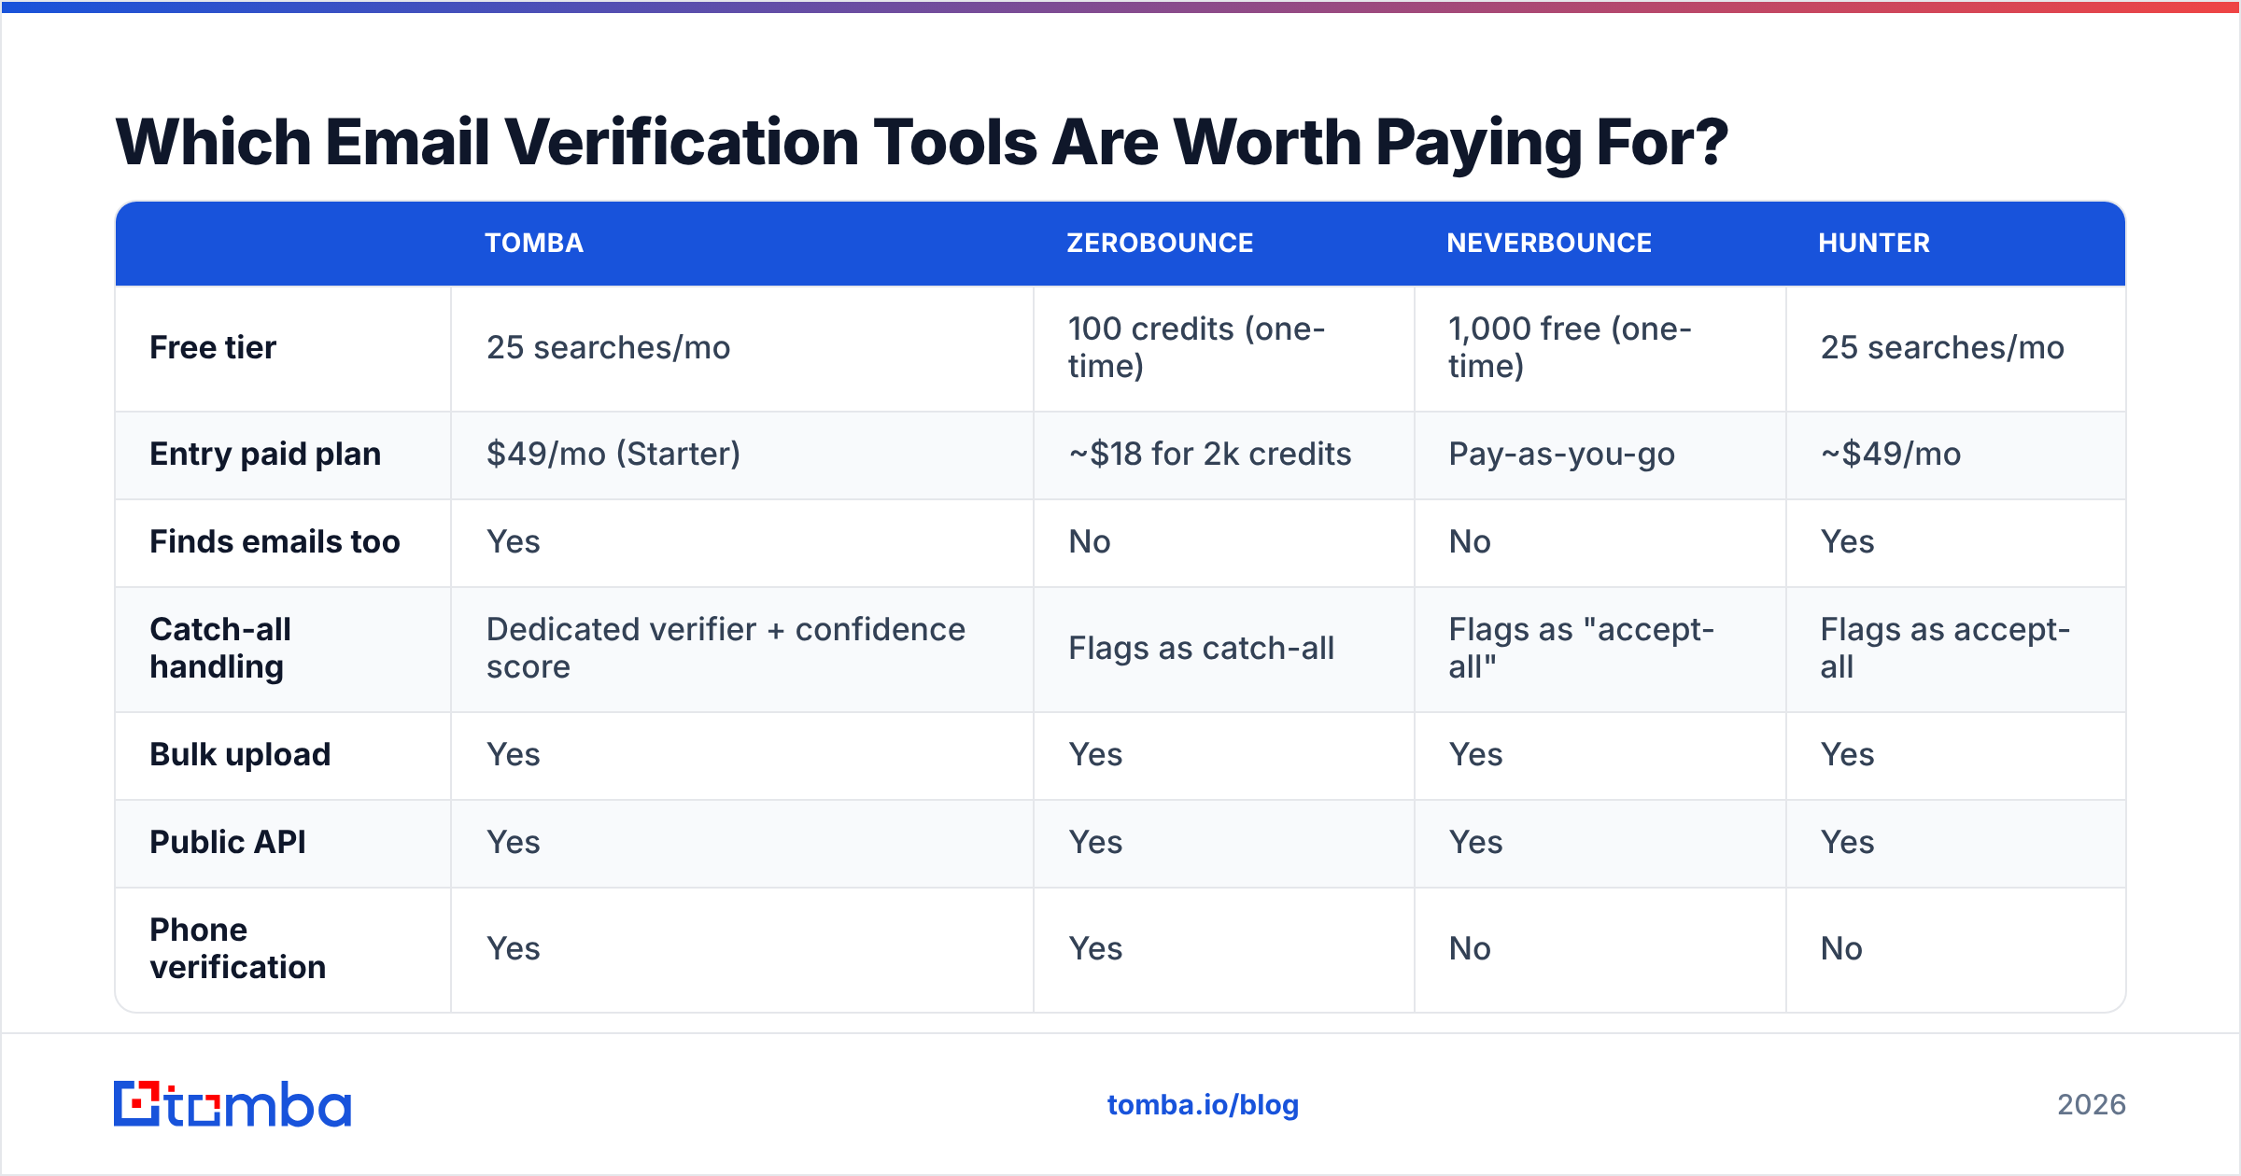Select the HUNTER column header

point(1874,243)
